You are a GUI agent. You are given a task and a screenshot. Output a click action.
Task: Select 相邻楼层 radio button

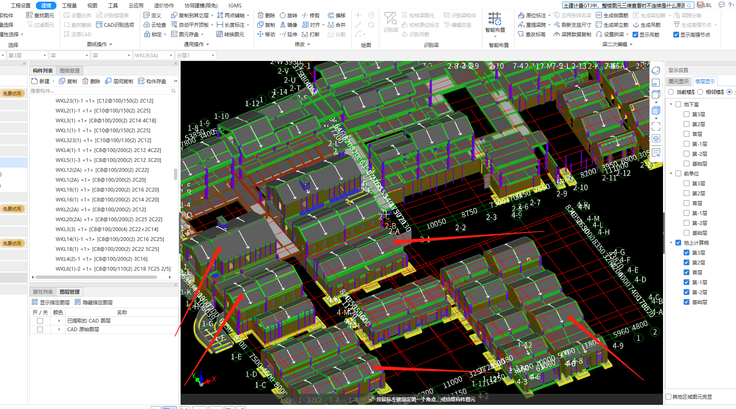pos(700,92)
